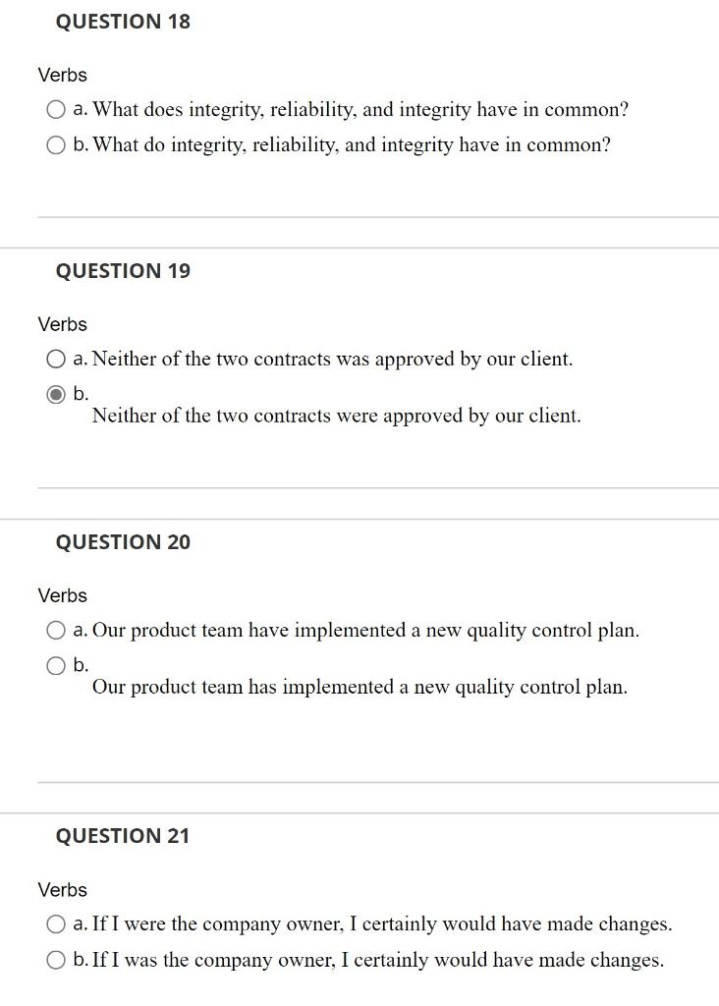Screen dimensions: 719x1006
Task: Click the QUESTION 18 heading
Action: [123, 21]
